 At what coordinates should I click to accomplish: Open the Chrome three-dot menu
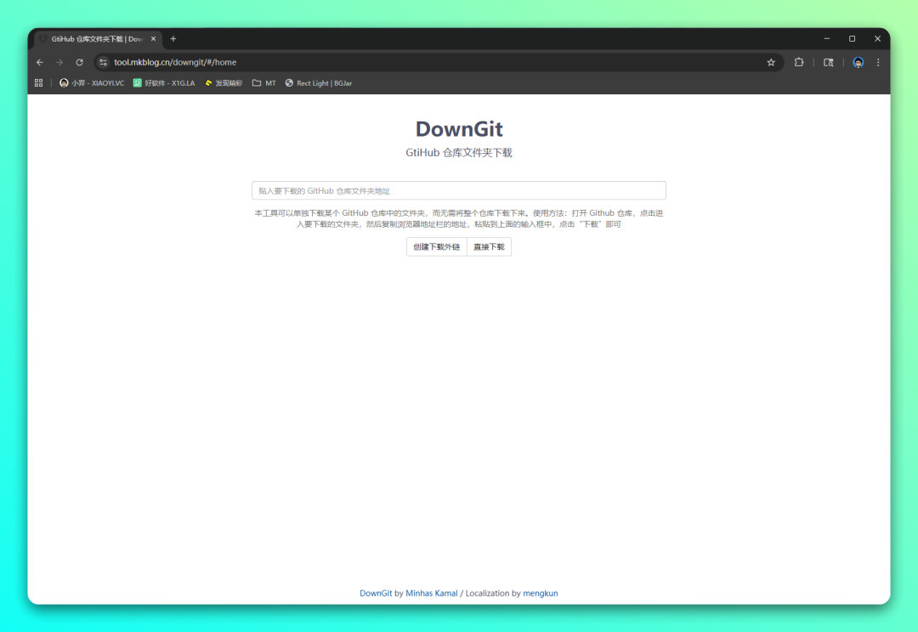[878, 62]
